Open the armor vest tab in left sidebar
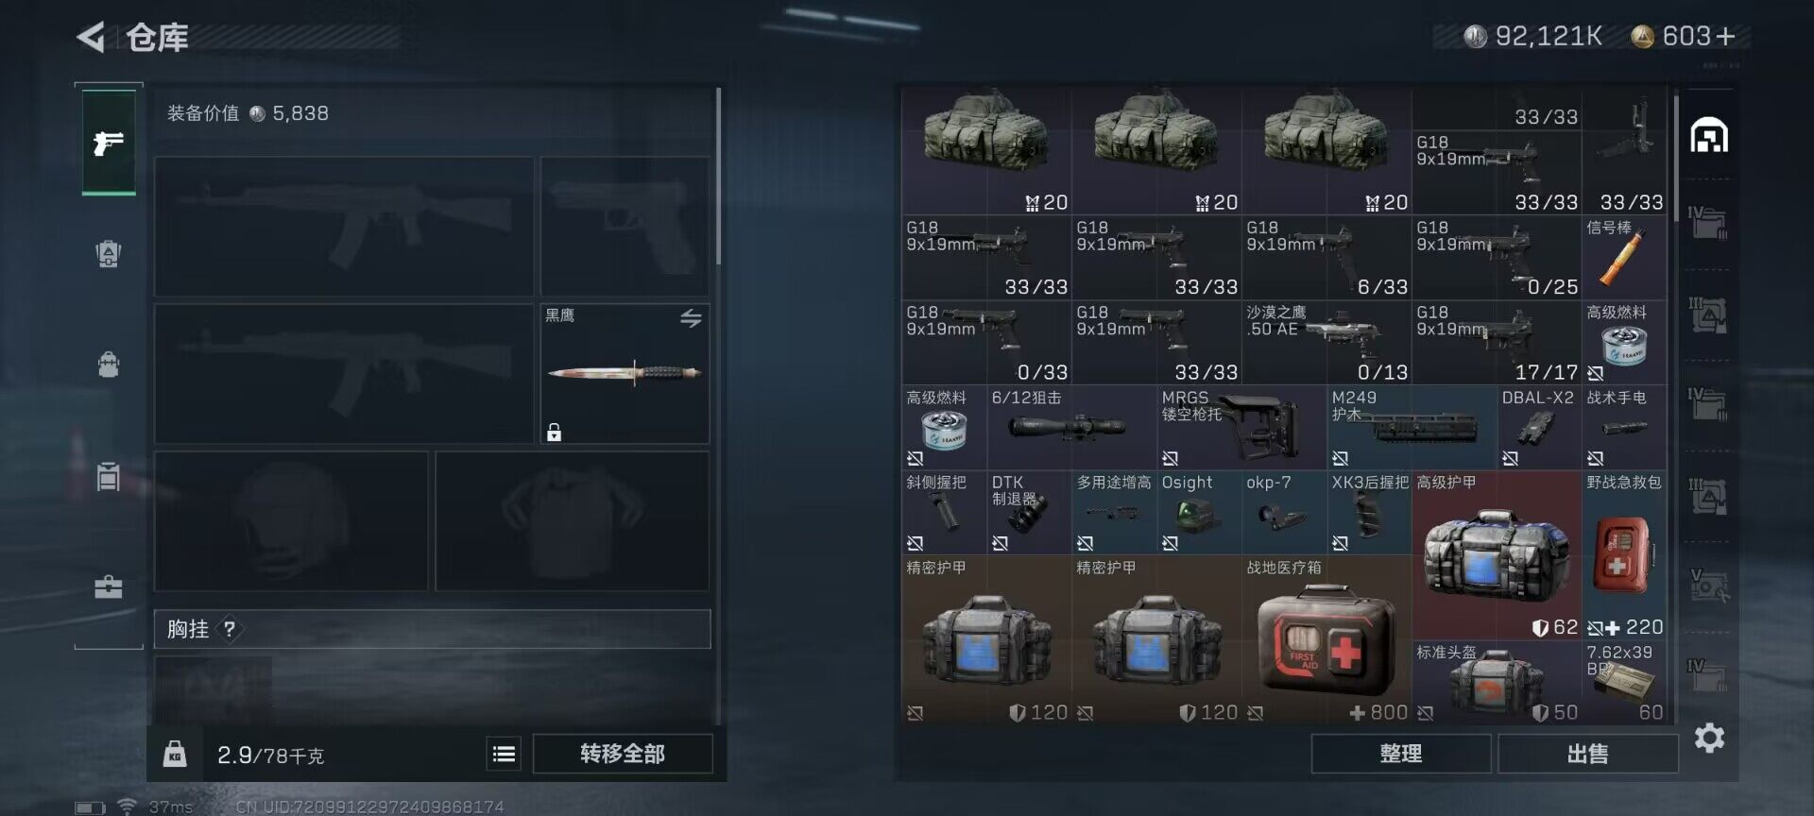Screen dimensions: 1814x816 (x=109, y=253)
